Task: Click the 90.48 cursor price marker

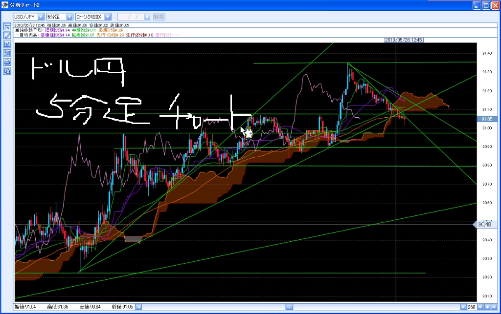Action: pyautogui.click(x=485, y=225)
